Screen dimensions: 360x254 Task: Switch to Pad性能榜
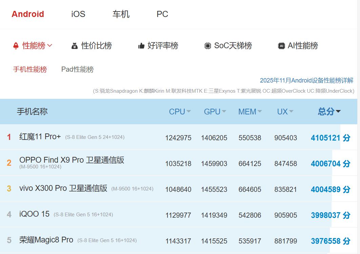[77, 69]
